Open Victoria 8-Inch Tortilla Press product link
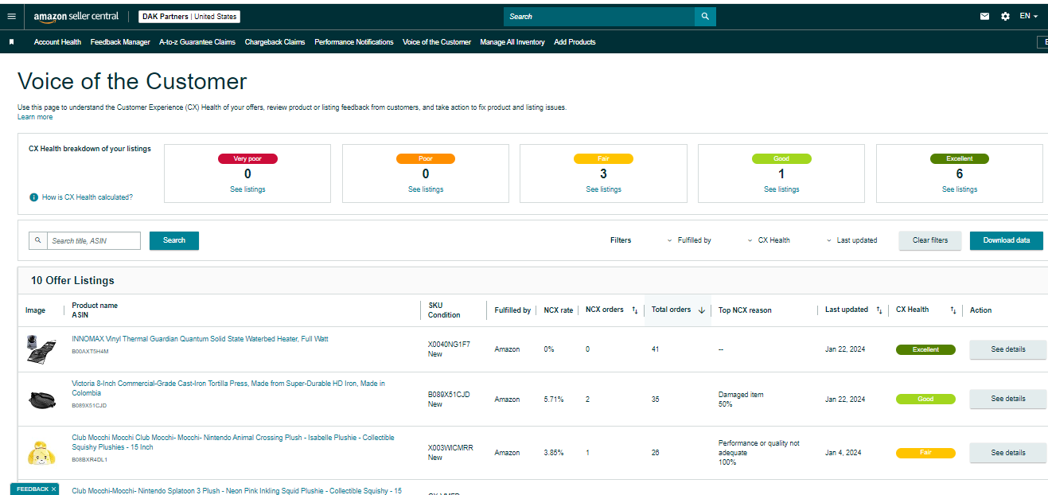This screenshot has width=1048, height=495. (x=228, y=388)
